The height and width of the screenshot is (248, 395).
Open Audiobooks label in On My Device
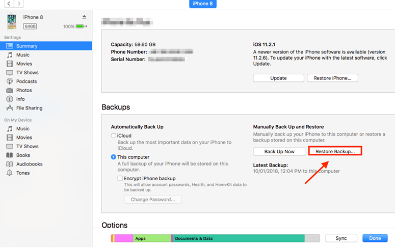[29, 164]
